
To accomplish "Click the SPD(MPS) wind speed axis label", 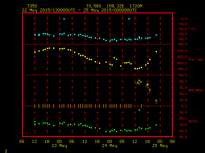I will pyautogui.click(x=196, y=90).
